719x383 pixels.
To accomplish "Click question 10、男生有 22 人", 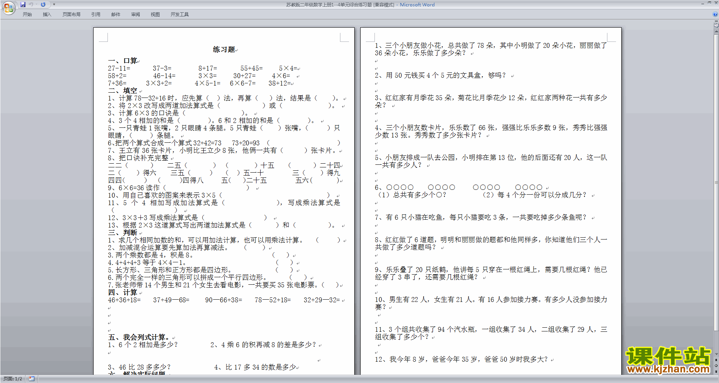I will point(491,303).
